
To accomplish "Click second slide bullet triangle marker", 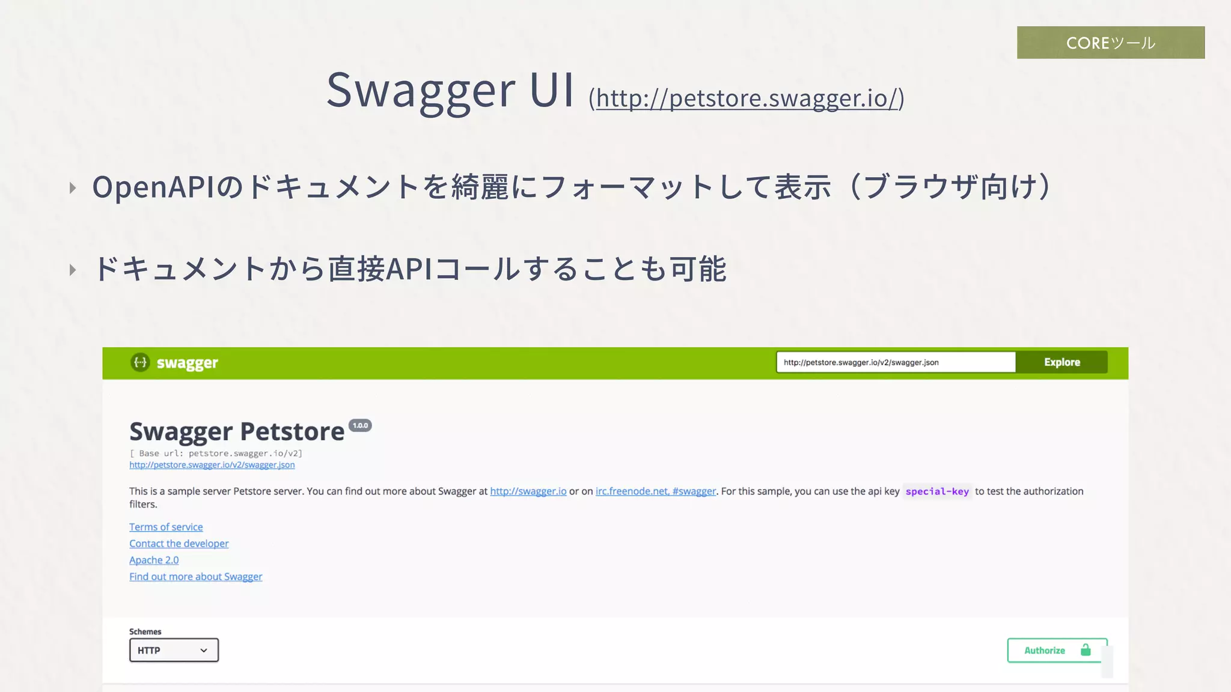I will pos(73,270).
